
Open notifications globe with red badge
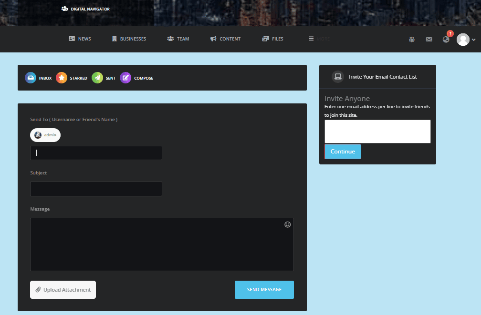pyautogui.click(x=446, y=40)
